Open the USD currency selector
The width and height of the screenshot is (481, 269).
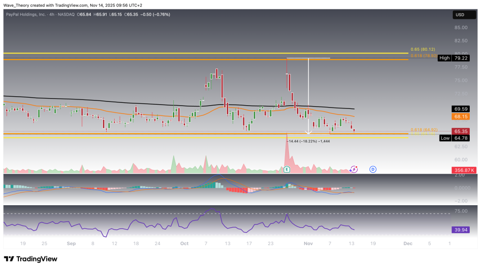(x=460, y=15)
